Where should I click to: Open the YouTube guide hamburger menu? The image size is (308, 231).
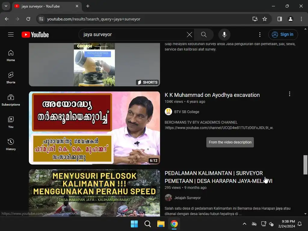[x=11, y=35]
